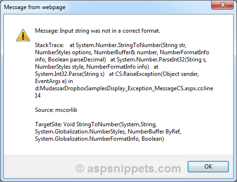
Task: Click the 'System.Globalization.NumberStyles,' text
Action: pos(81,132)
